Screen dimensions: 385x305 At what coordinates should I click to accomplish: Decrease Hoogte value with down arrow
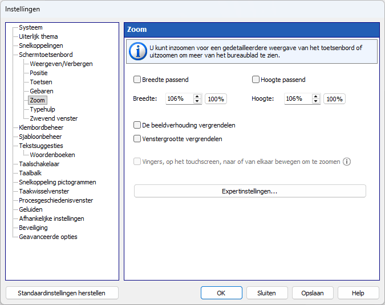coord(316,101)
